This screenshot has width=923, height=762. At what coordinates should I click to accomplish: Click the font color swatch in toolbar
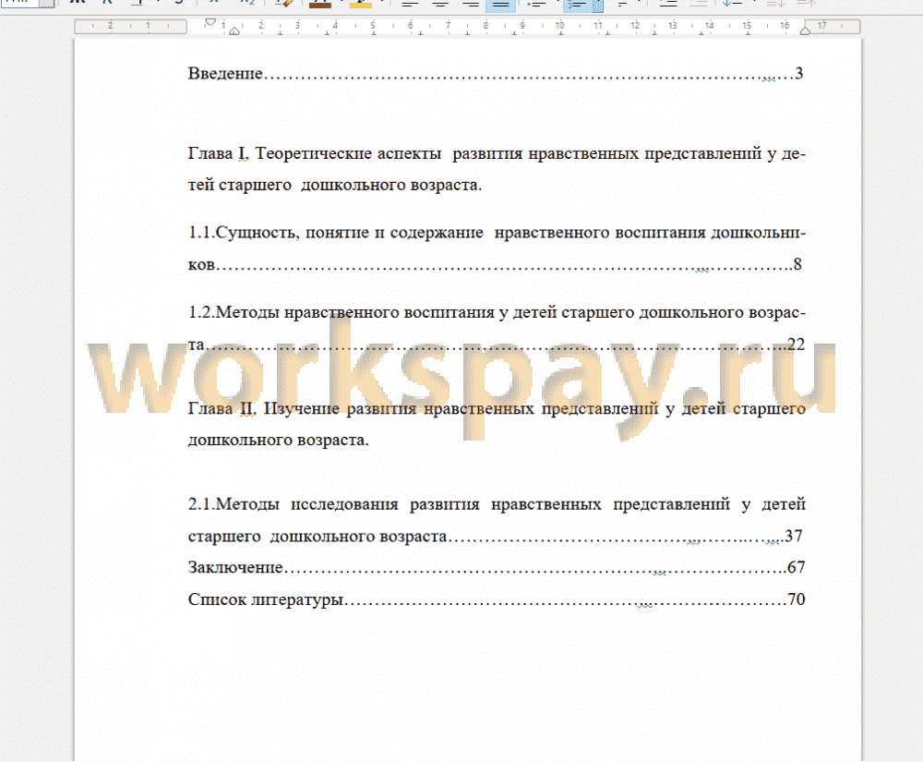click(x=319, y=4)
